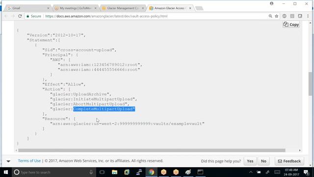Open the network tool taskbar icon
314x177 pixels.
click(x=139, y=172)
